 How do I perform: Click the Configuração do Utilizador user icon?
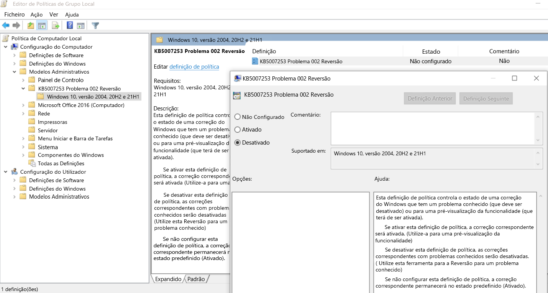point(15,172)
